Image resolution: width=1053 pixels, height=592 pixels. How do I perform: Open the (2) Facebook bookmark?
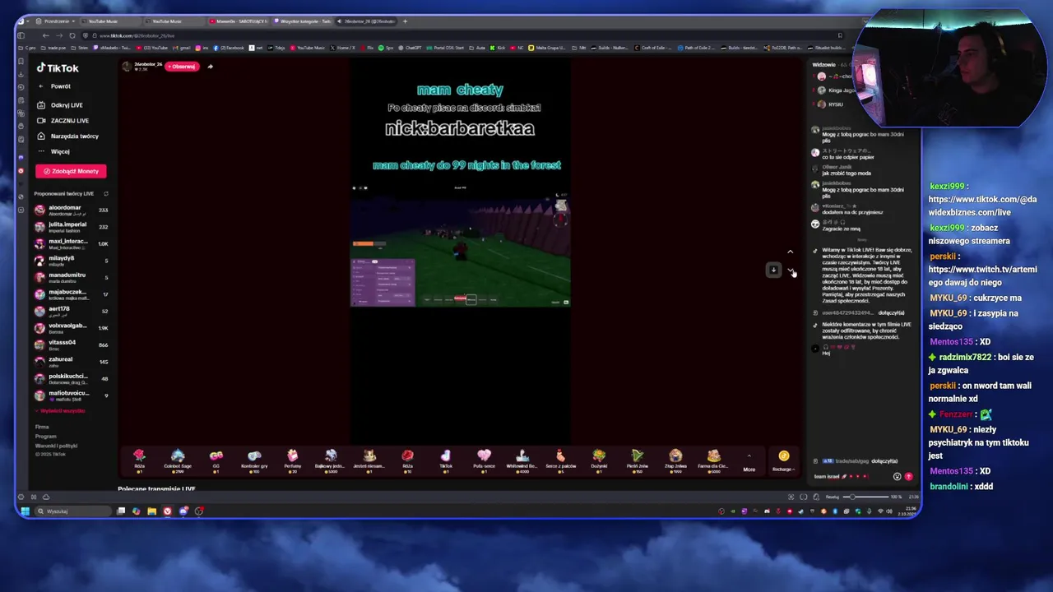coord(230,48)
